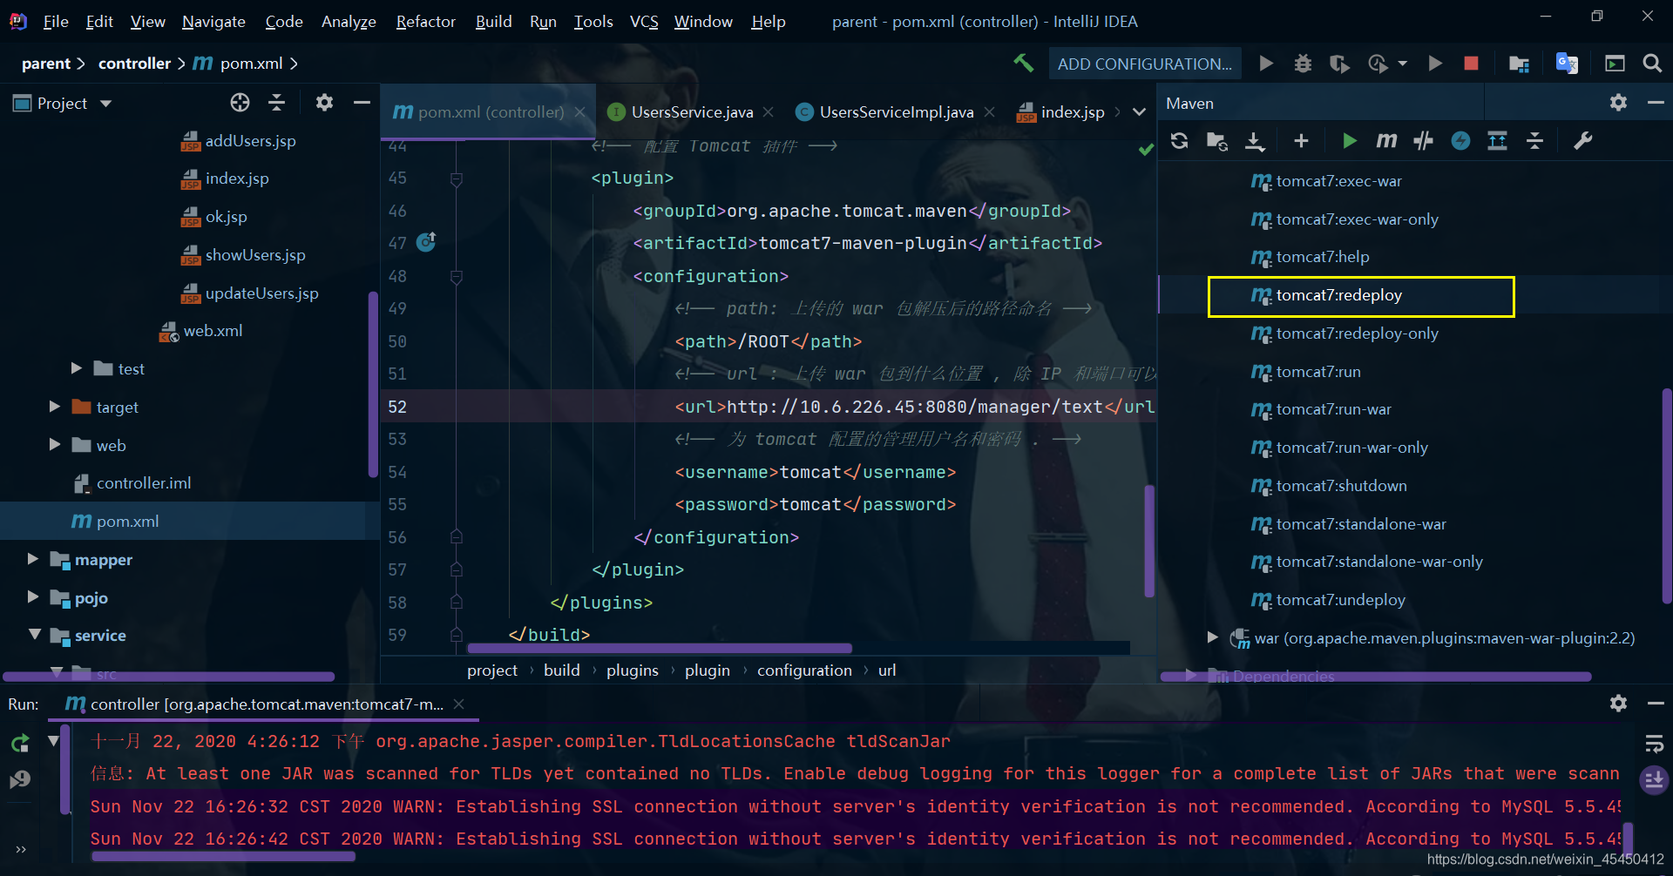Expand the pojo module
1673x876 pixels.
(x=33, y=597)
